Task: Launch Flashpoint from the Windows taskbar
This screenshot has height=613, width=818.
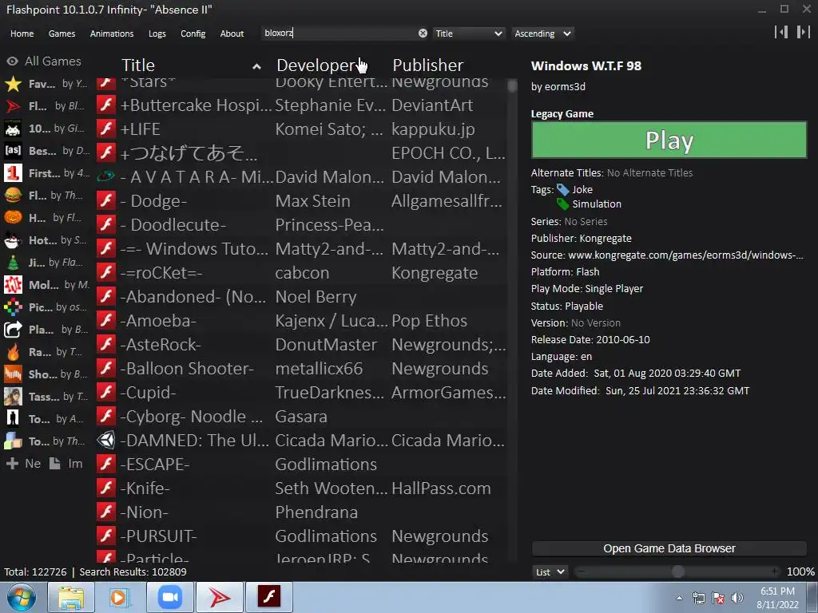Action: [x=219, y=597]
